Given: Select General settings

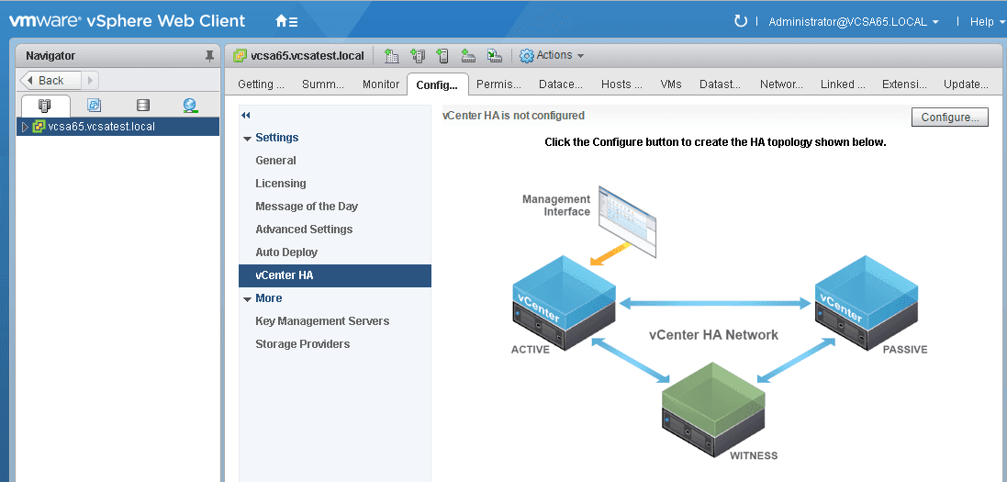Looking at the screenshot, I should coord(335,161).
